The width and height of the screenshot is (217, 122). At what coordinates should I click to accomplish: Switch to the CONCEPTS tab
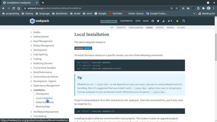121,27
